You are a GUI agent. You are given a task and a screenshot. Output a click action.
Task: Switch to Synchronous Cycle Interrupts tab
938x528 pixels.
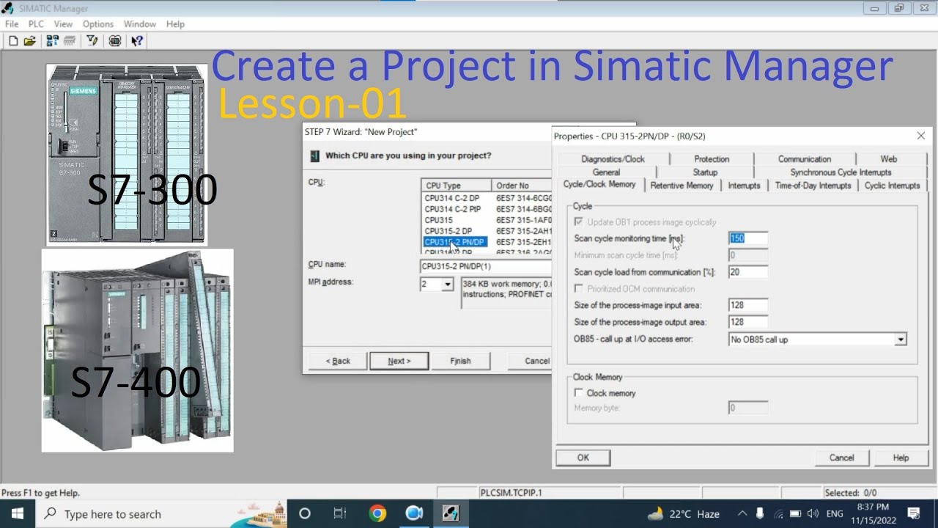click(841, 172)
